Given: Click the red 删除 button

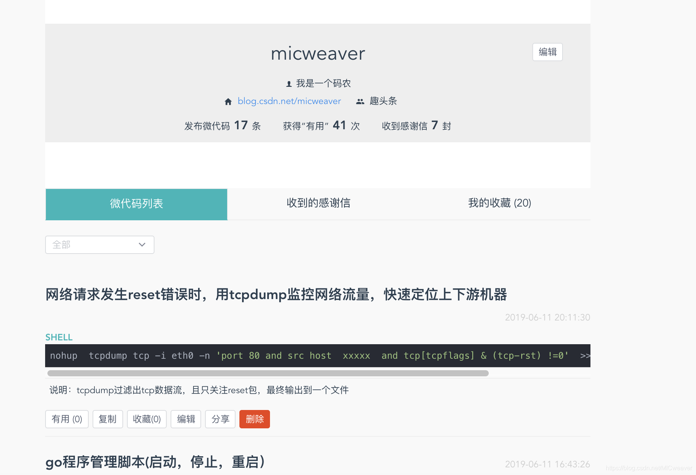Looking at the screenshot, I should (x=255, y=419).
